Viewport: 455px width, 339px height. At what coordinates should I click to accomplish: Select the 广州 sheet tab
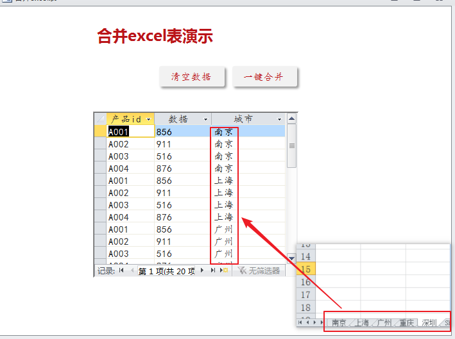384,322
